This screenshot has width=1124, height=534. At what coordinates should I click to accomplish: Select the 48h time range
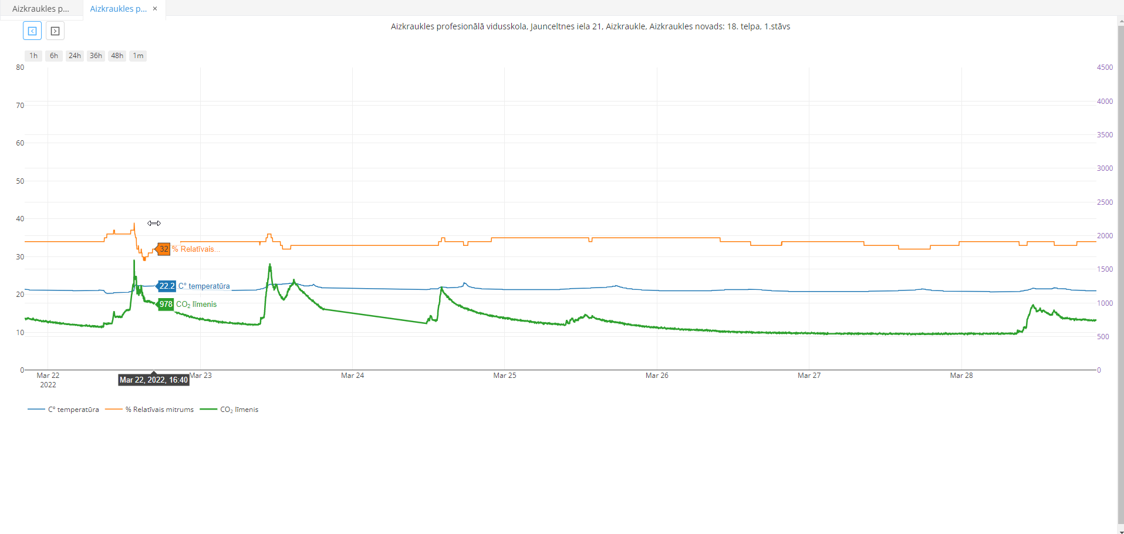117,55
